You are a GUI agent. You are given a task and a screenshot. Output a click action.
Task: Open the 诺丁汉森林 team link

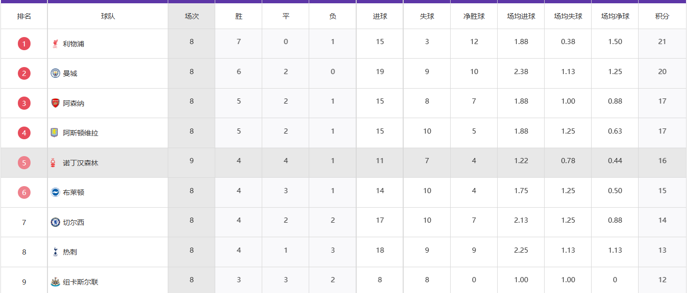(x=81, y=163)
